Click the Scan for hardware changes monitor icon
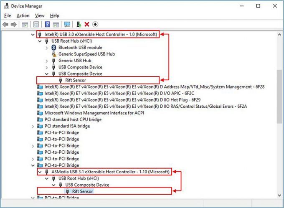This screenshot has width=284, height=208. point(67,24)
